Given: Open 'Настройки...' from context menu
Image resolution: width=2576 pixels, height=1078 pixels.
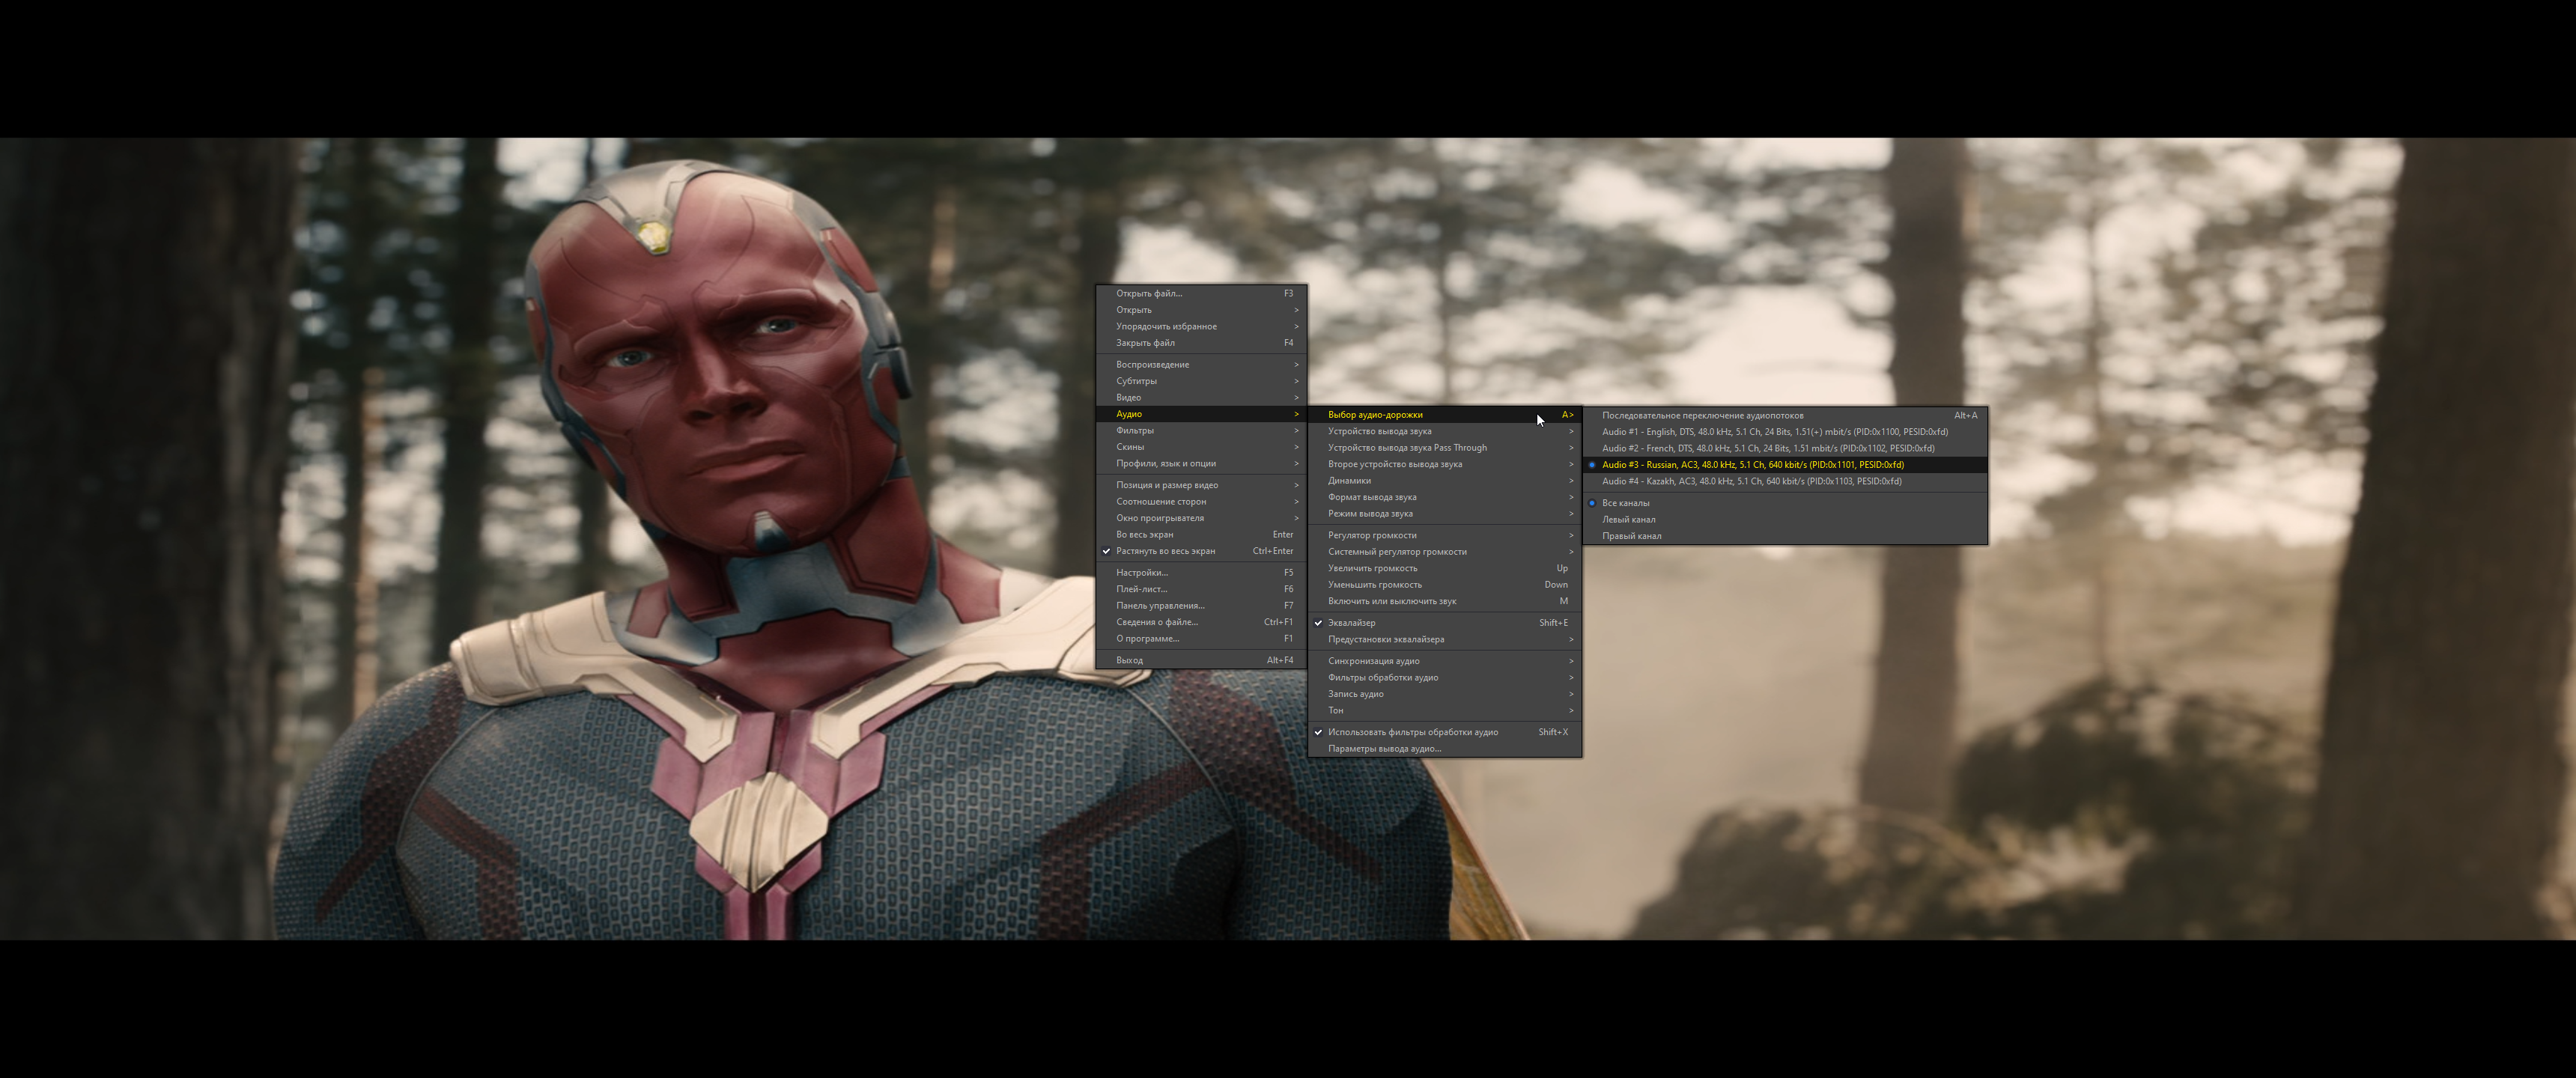Looking at the screenshot, I should (1201, 573).
